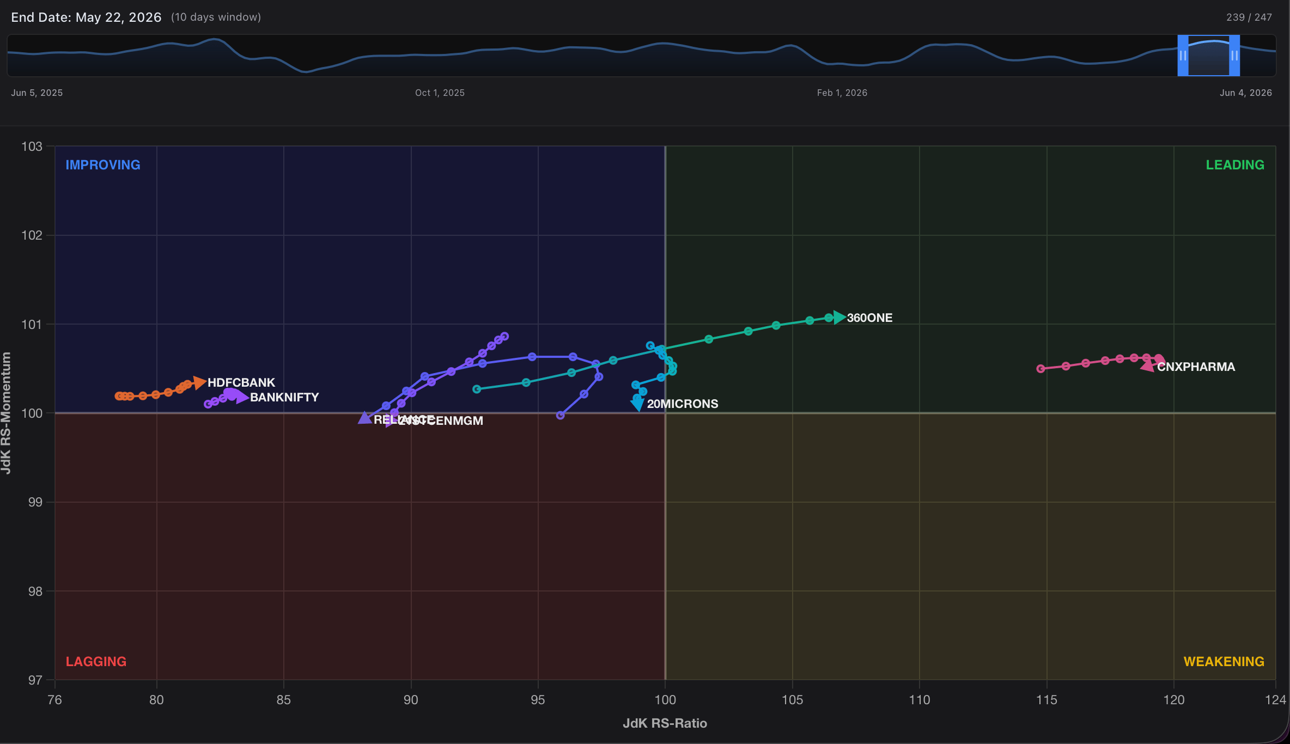Click the 103 tick on the momentum axis
The image size is (1290, 744).
32,147
